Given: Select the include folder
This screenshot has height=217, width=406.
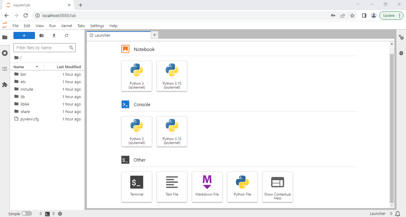Looking at the screenshot, I should coord(47,89).
